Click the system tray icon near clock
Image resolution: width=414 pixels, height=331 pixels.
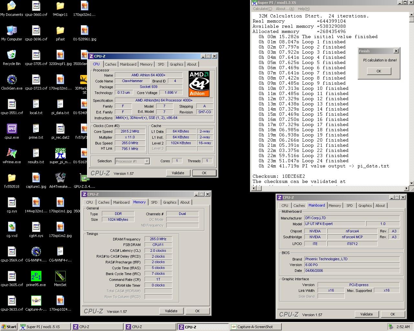click(x=391, y=327)
